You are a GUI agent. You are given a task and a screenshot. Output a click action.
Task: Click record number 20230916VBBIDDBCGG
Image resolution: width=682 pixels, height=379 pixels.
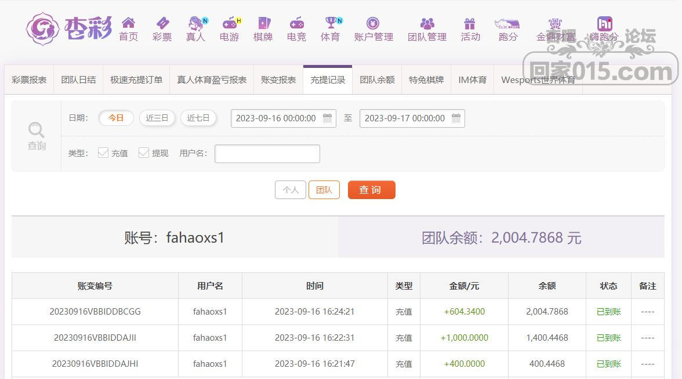pos(95,312)
